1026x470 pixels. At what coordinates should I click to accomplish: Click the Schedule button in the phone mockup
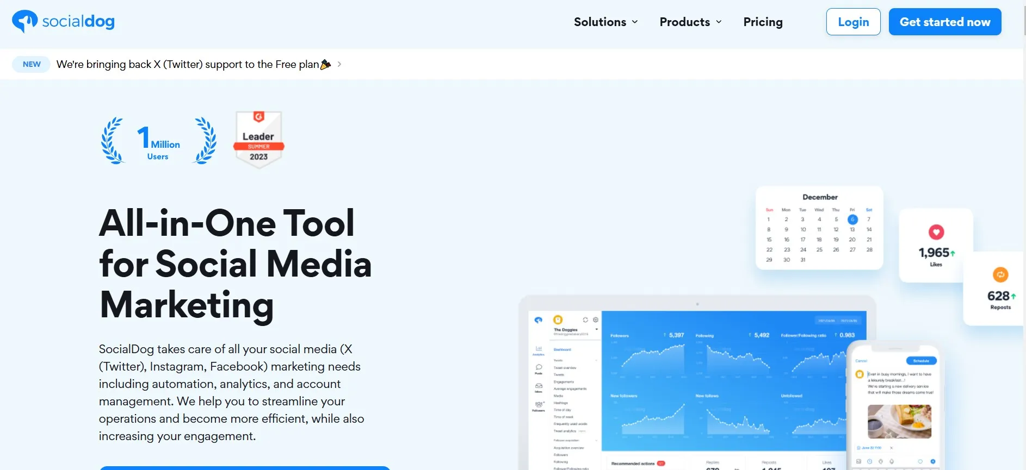click(921, 361)
